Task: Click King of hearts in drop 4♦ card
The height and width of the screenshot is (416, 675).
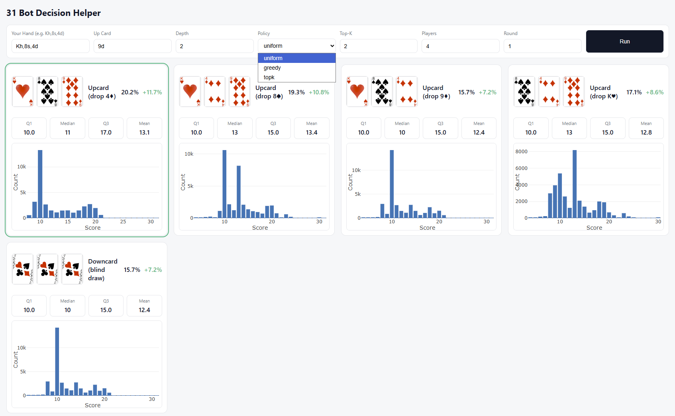Action: pos(23,92)
